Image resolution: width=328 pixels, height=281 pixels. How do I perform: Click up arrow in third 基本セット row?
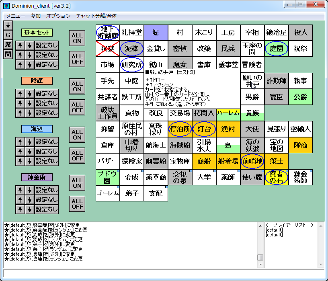20,64
